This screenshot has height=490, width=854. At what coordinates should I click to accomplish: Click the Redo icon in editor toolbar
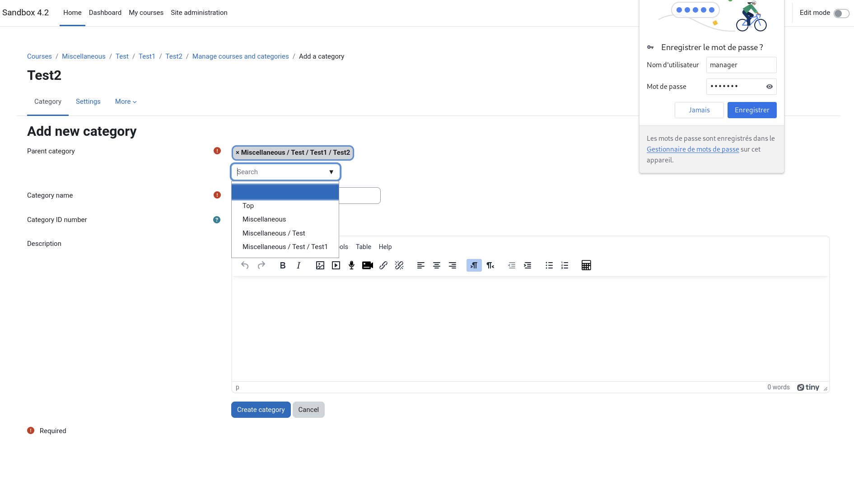pos(261,265)
